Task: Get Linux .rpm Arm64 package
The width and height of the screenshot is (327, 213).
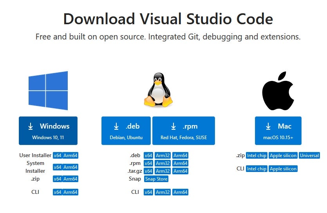Action: click(181, 163)
